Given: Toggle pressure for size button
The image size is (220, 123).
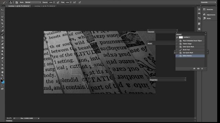Looking at the screenshot, I should click(80, 2).
